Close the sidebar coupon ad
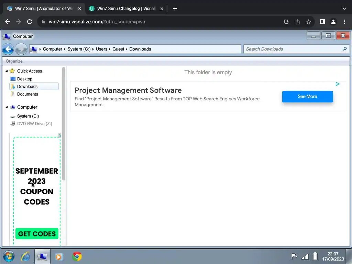This screenshot has height=264, width=352. click(59, 135)
